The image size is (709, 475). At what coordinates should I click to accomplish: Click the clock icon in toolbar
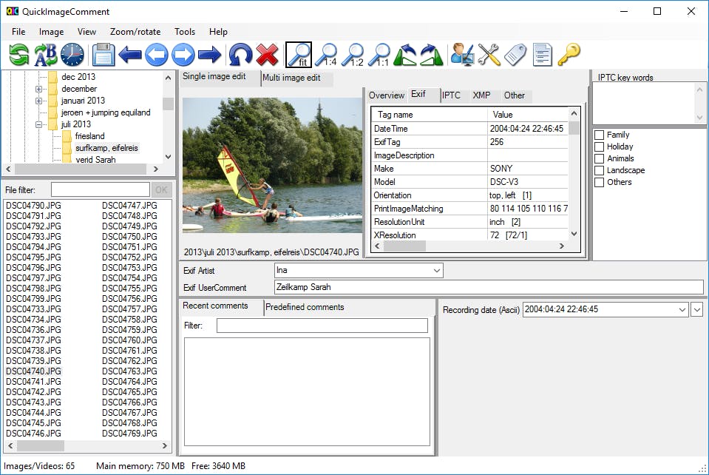point(72,55)
